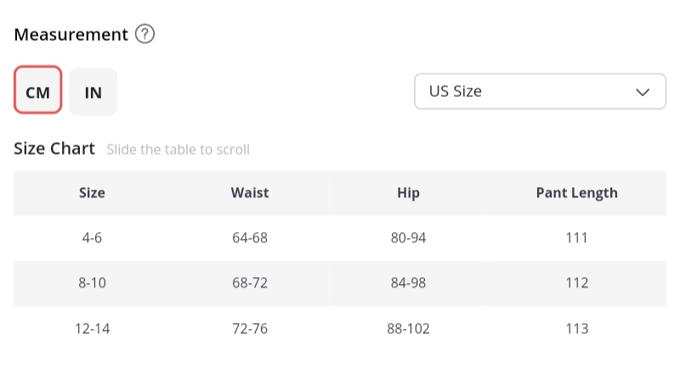Screen dimensions: 680x381
Task: Click the Waist column header
Action: 249,192
